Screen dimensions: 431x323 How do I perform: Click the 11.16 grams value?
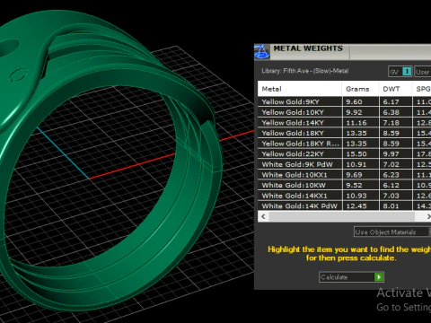[356, 123]
